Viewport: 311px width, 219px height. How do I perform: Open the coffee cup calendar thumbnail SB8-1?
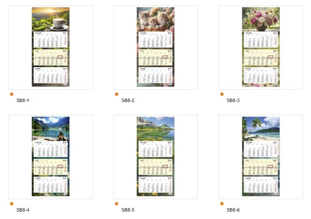50,47
